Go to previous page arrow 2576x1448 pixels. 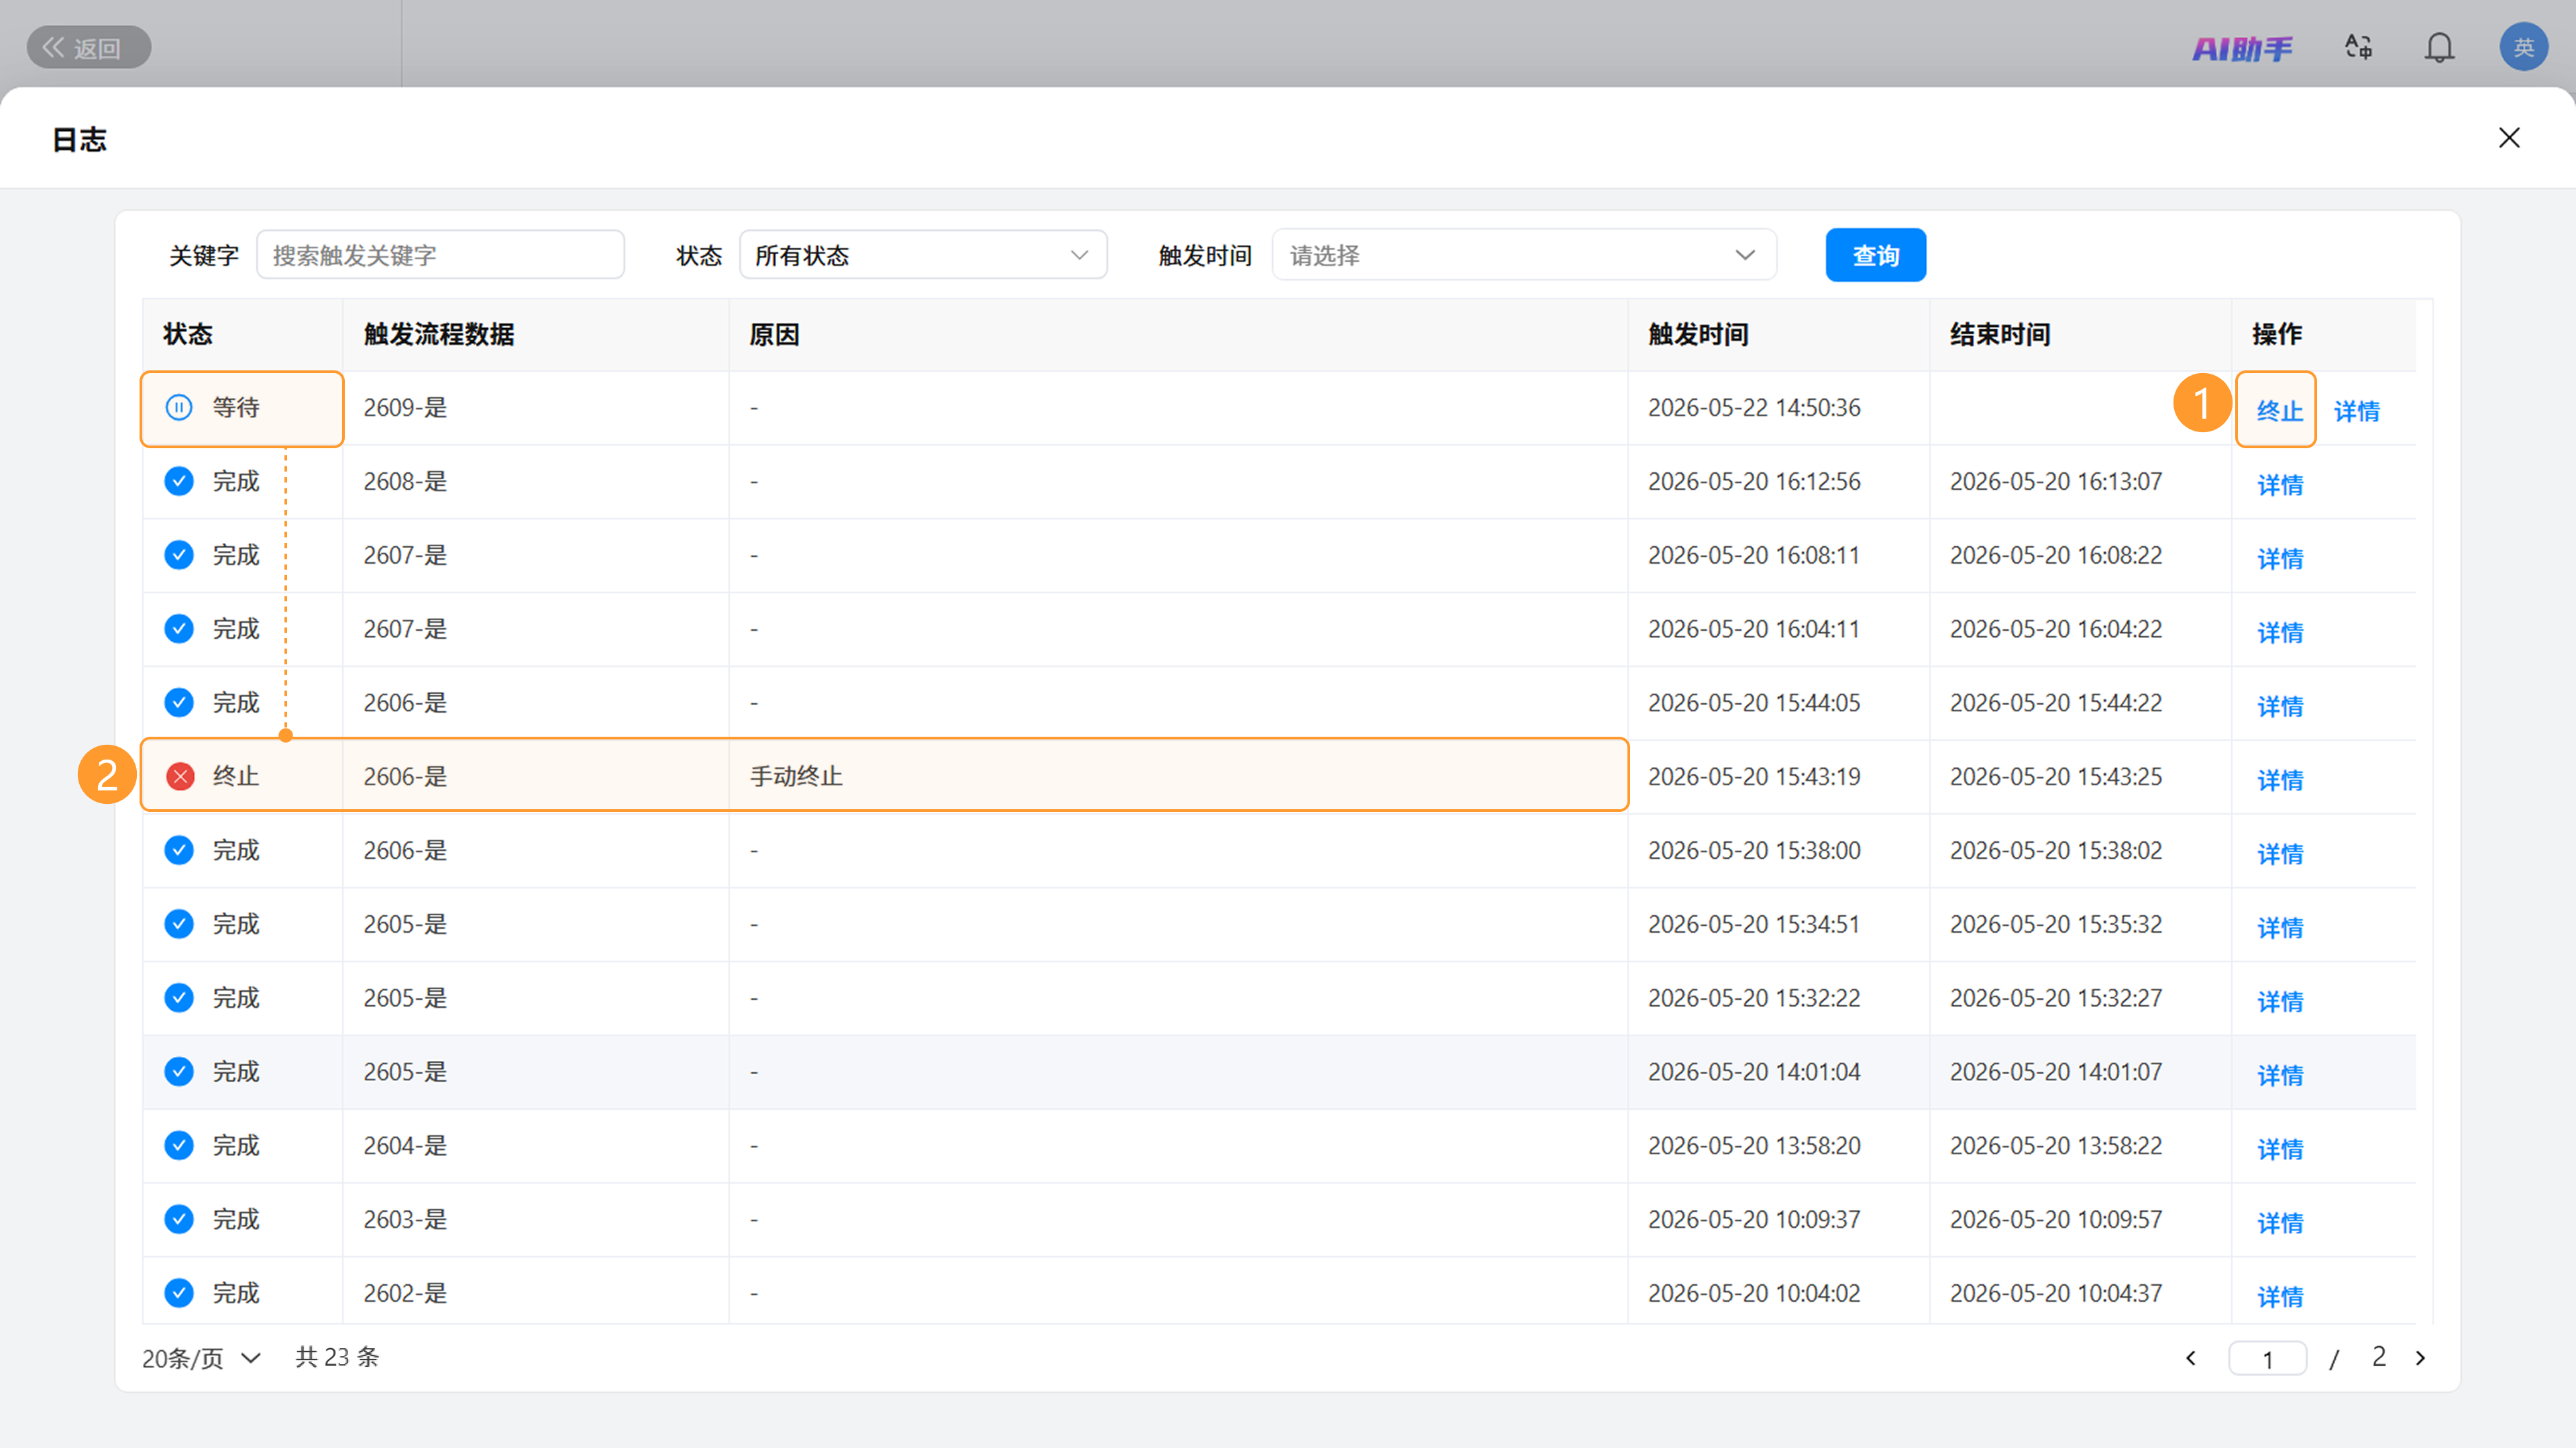point(2191,1358)
